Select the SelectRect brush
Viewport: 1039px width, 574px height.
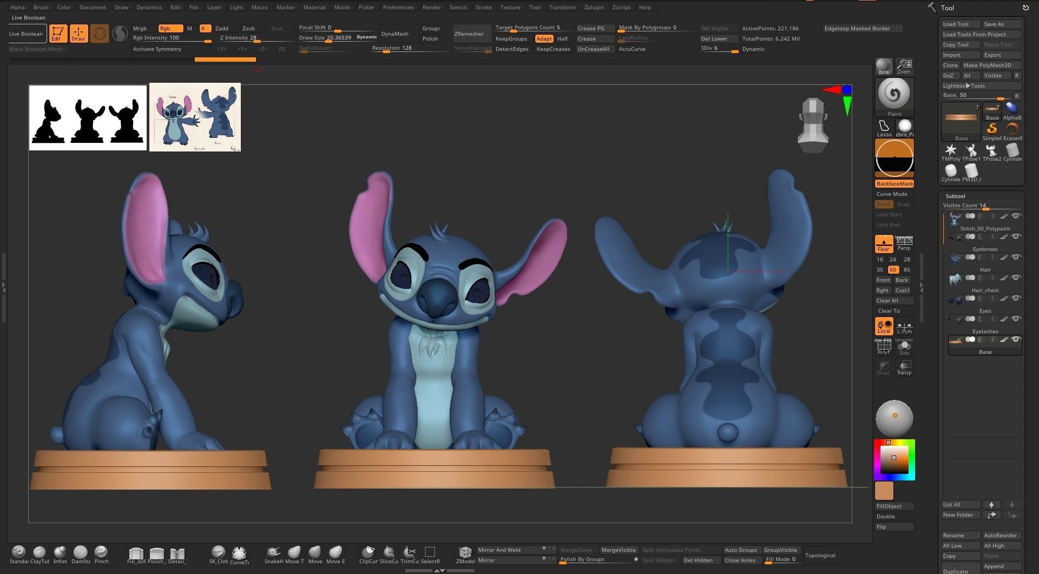[430, 555]
